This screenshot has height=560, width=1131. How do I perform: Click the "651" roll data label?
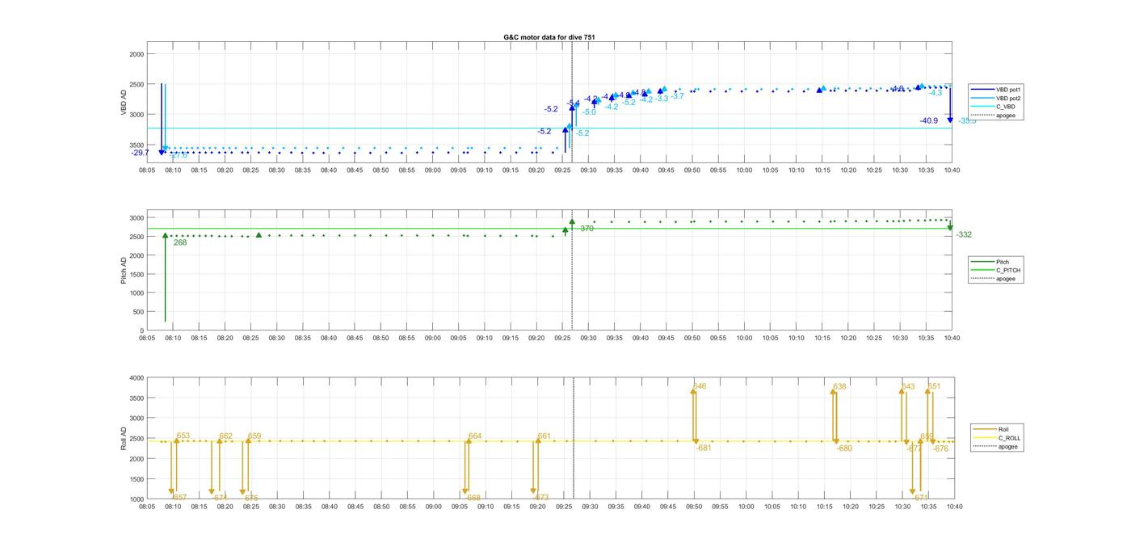934,386
